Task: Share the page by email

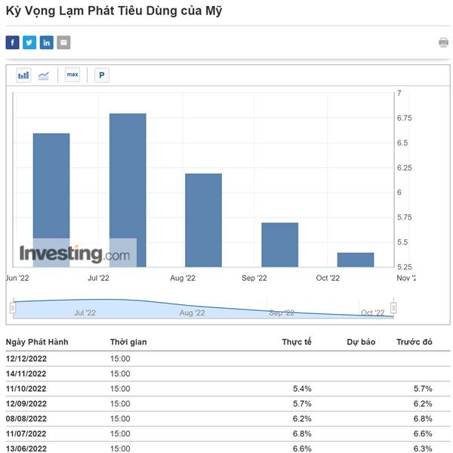Action: pyautogui.click(x=63, y=42)
